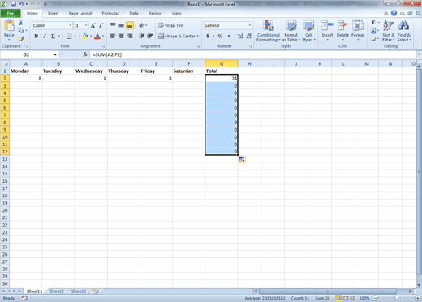Toggle Underline formatting

(x=53, y=36)
